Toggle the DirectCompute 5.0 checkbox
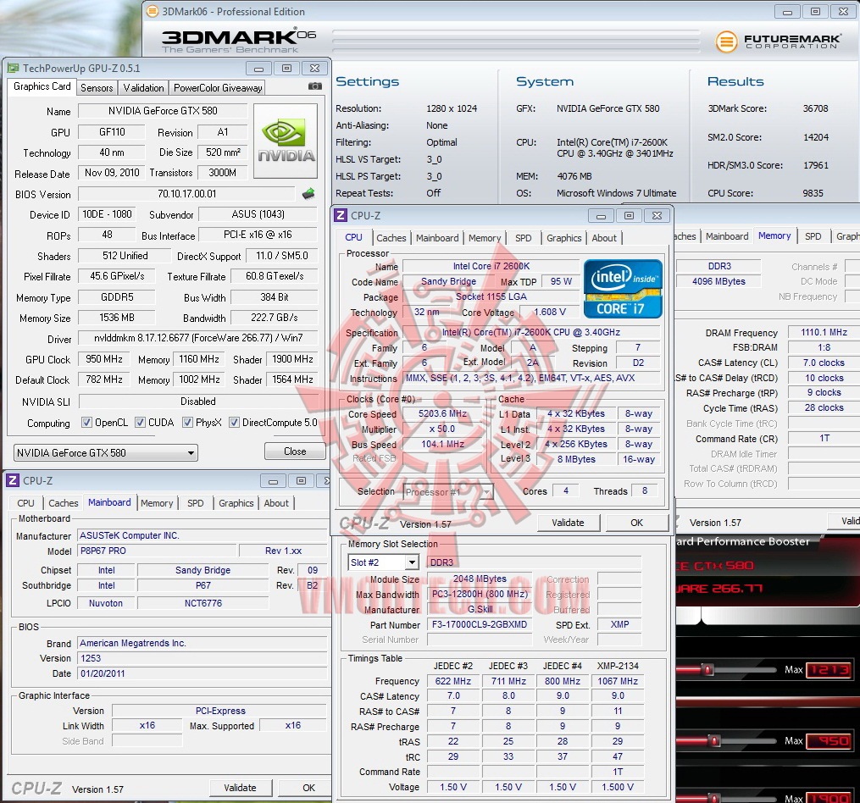 (234, 423)
